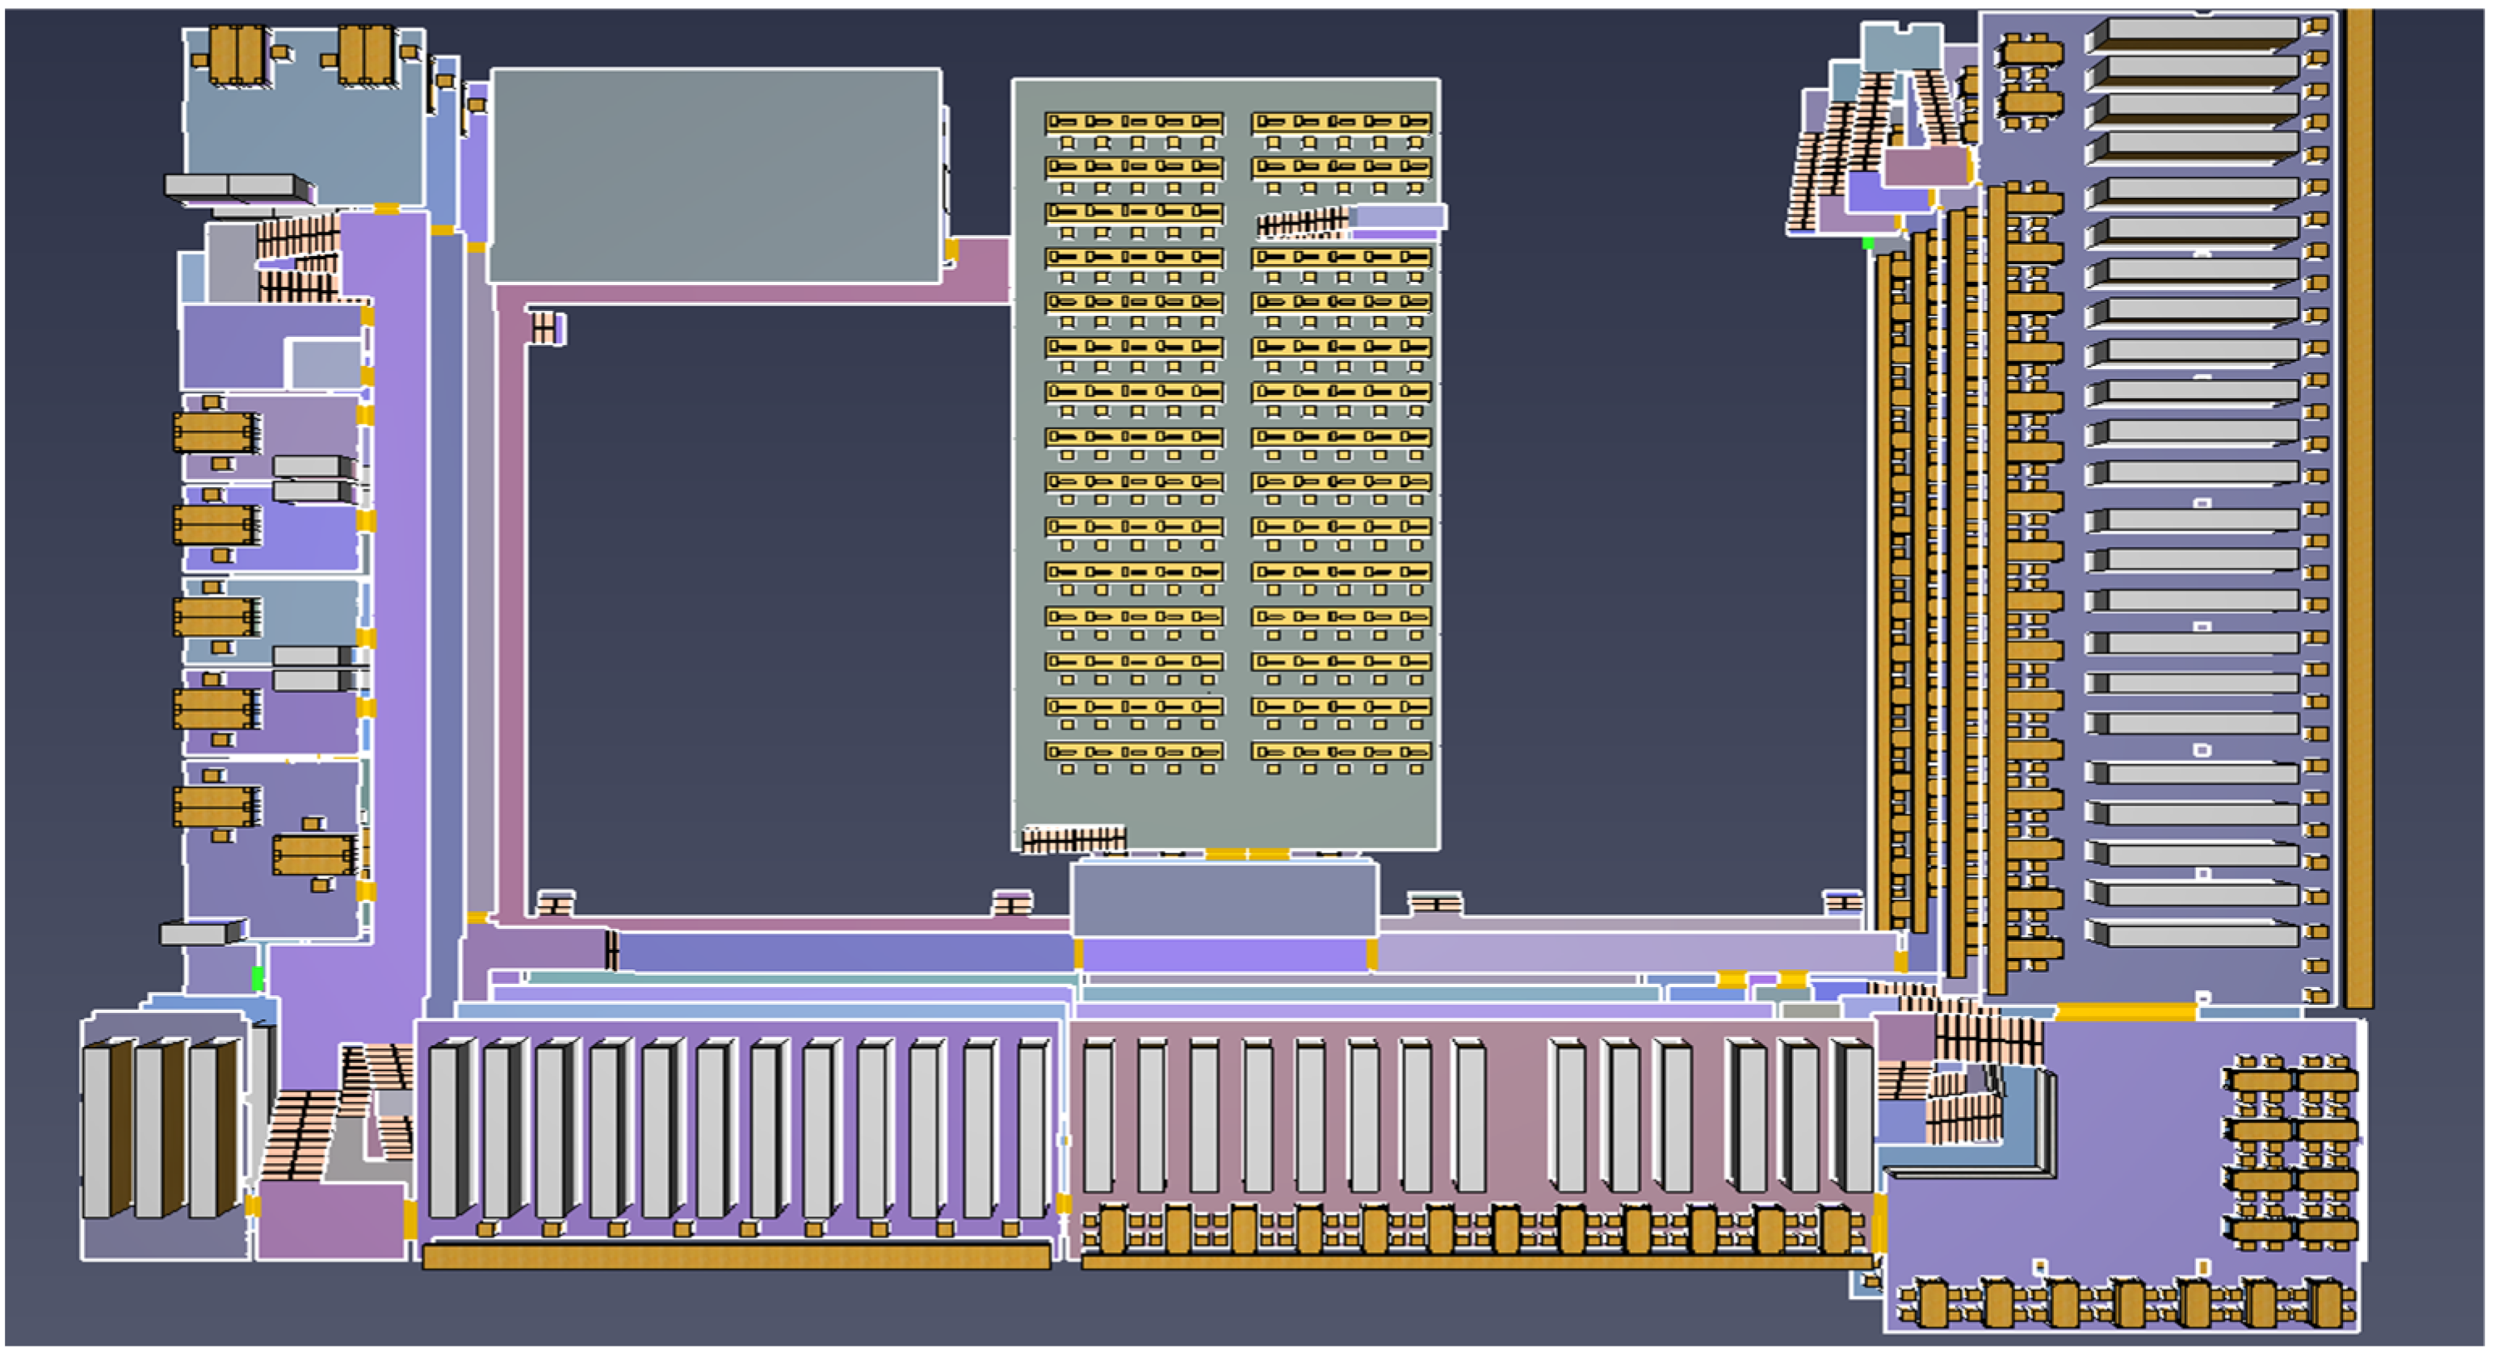Click the green marker near top-right stairs
2494x1357 pixels.
click(1869, 243)
